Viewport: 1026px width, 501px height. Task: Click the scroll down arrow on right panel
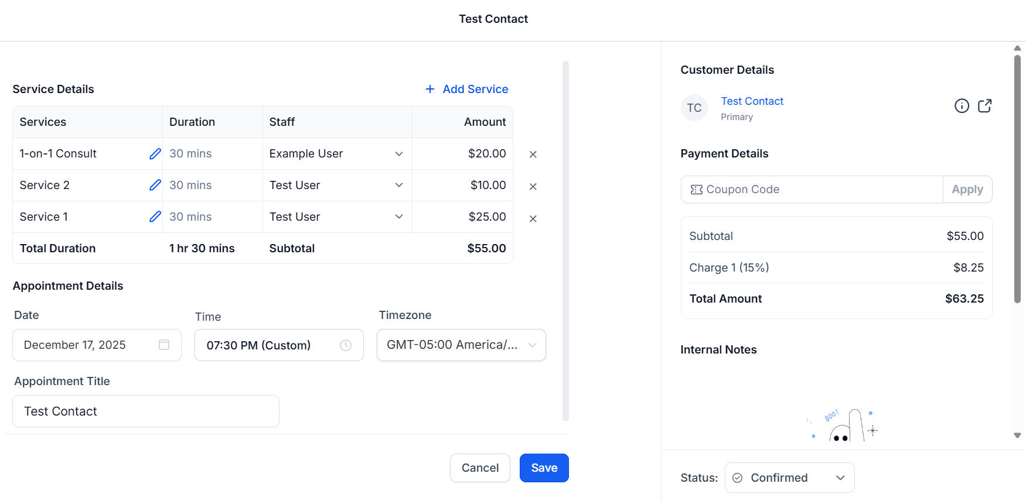point(1017,435)
